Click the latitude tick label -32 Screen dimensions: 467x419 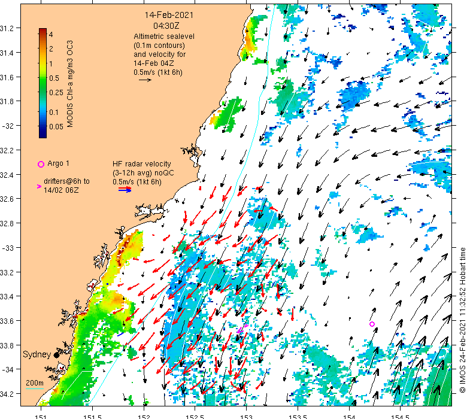pos(7,126)
